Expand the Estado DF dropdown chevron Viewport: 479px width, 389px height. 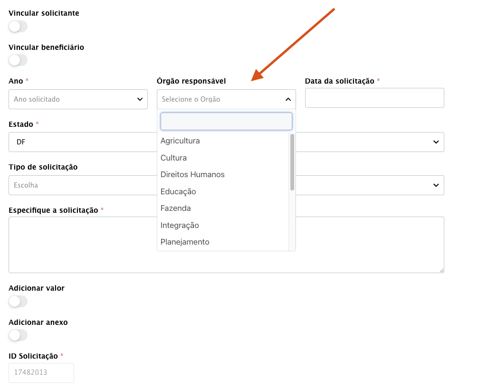(x=436, y=142)
